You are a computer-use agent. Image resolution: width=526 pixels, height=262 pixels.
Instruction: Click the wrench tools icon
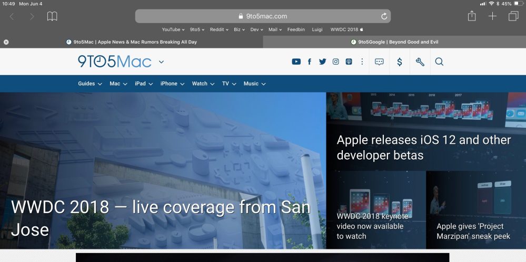click(420, 62)
